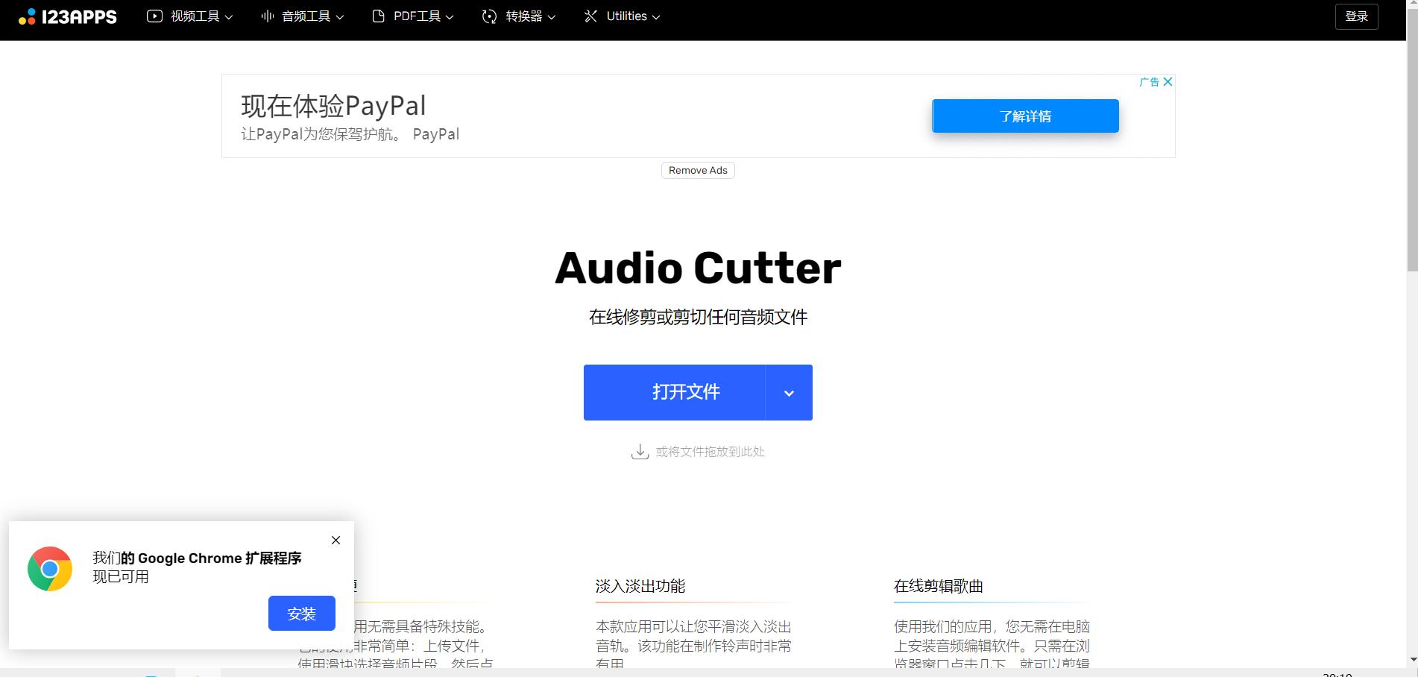Open the chevron next to 打开文件 button
Screen dimensions: 1418x677
click(x=788, y=392)
